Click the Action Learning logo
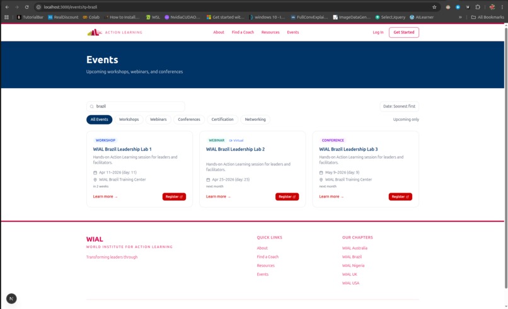Image resolution: width=508 pixels, height=309 pixels. pyautogui.click(x=115, y=32)
